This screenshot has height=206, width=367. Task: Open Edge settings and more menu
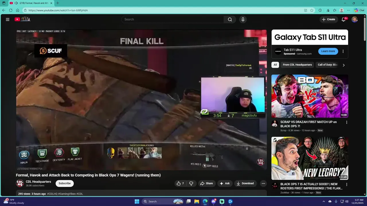click(348, 10)
